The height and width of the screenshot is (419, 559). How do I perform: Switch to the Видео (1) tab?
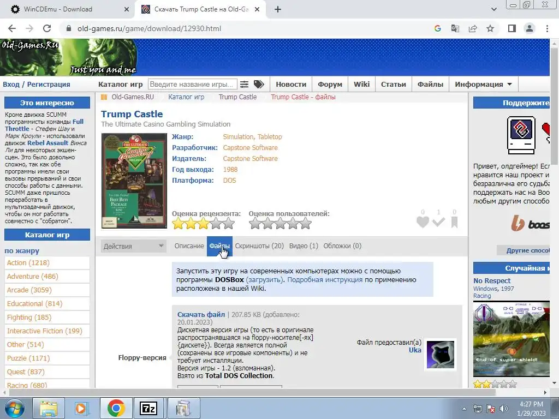click(304, 246)
